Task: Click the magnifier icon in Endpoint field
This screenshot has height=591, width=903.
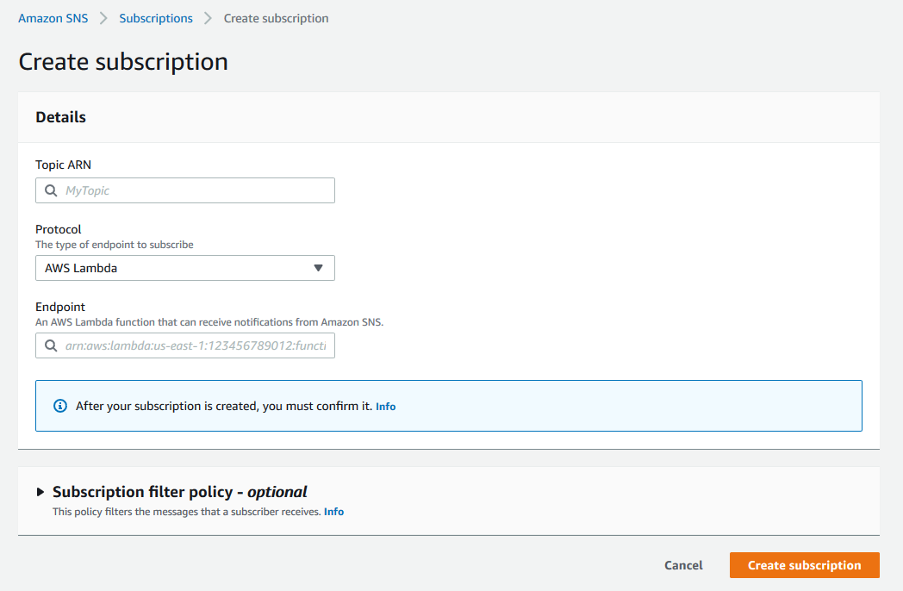Action: coord(51,345)
